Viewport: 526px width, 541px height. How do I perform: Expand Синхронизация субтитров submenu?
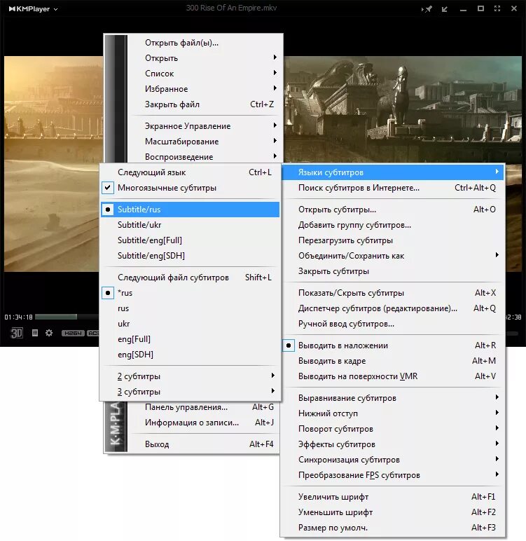click(x=392, y=460)
